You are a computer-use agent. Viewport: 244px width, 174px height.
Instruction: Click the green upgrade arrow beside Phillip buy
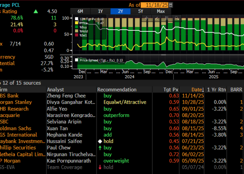(100, 148)
